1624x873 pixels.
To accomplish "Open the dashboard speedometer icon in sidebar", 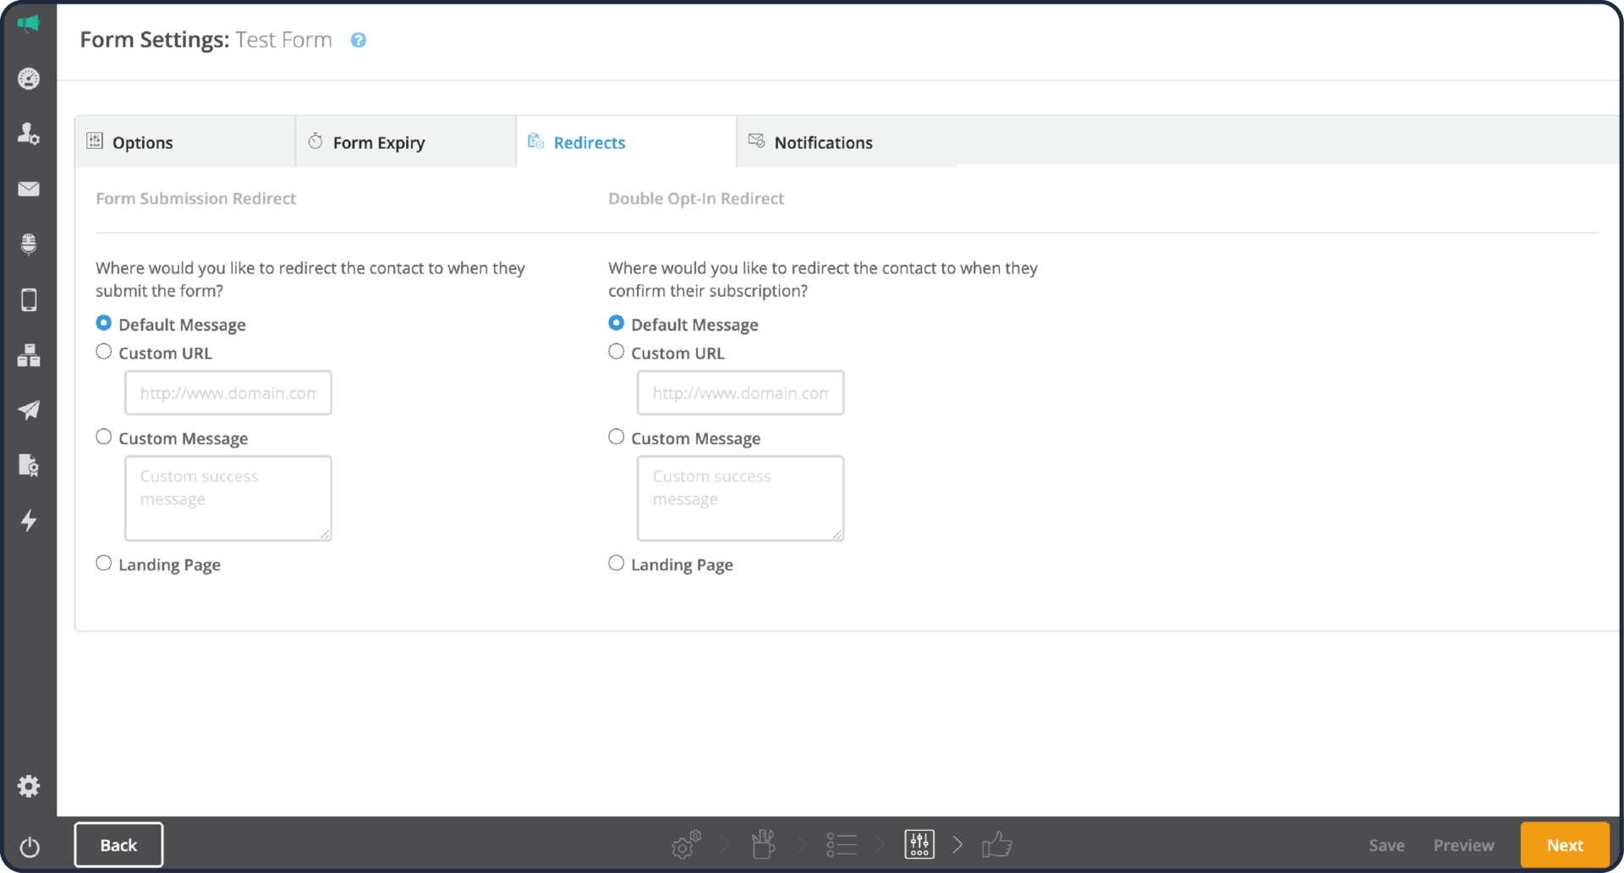I will click(x=29, y=79).
